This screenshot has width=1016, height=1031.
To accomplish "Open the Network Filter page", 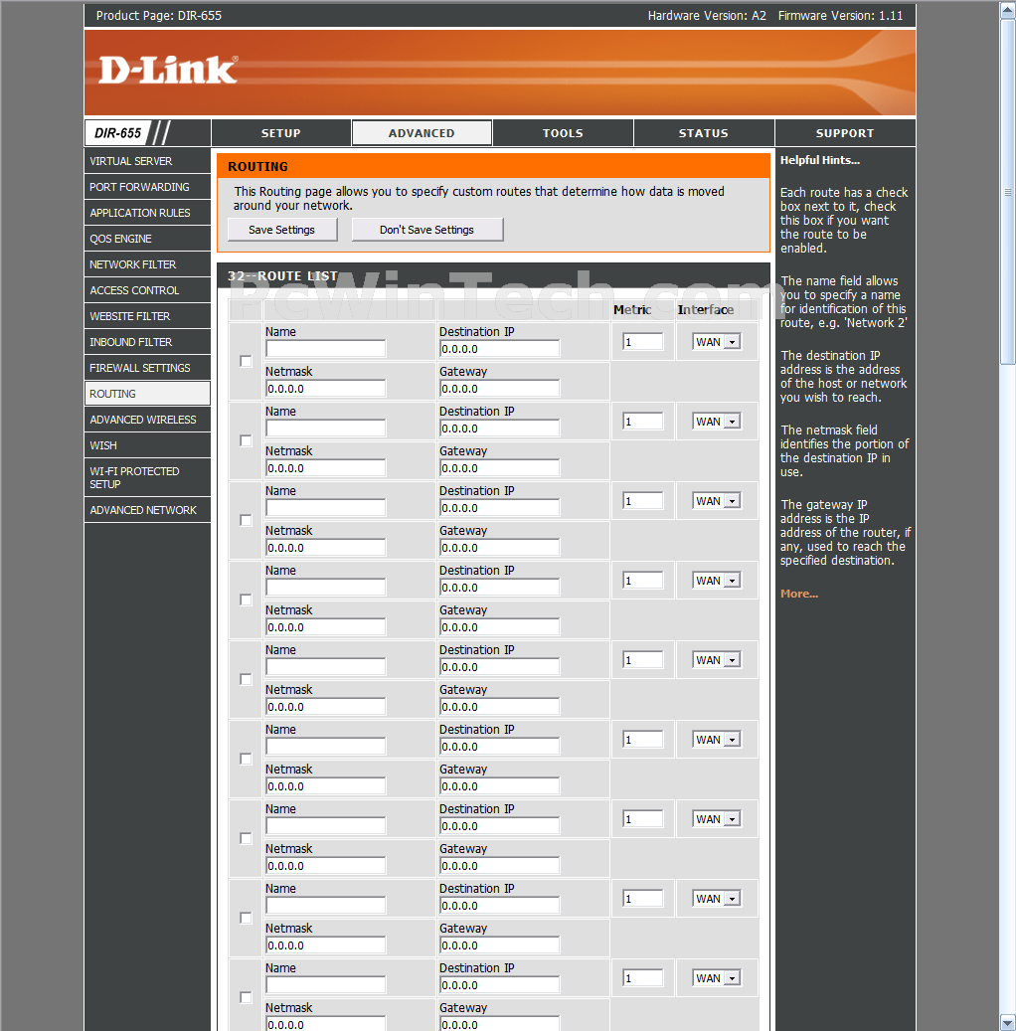I will coord(147,264).
